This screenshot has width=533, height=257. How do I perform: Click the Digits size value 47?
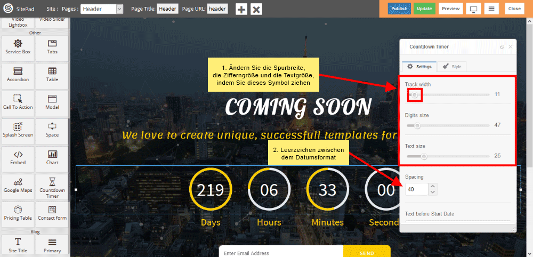click(497, 125)
